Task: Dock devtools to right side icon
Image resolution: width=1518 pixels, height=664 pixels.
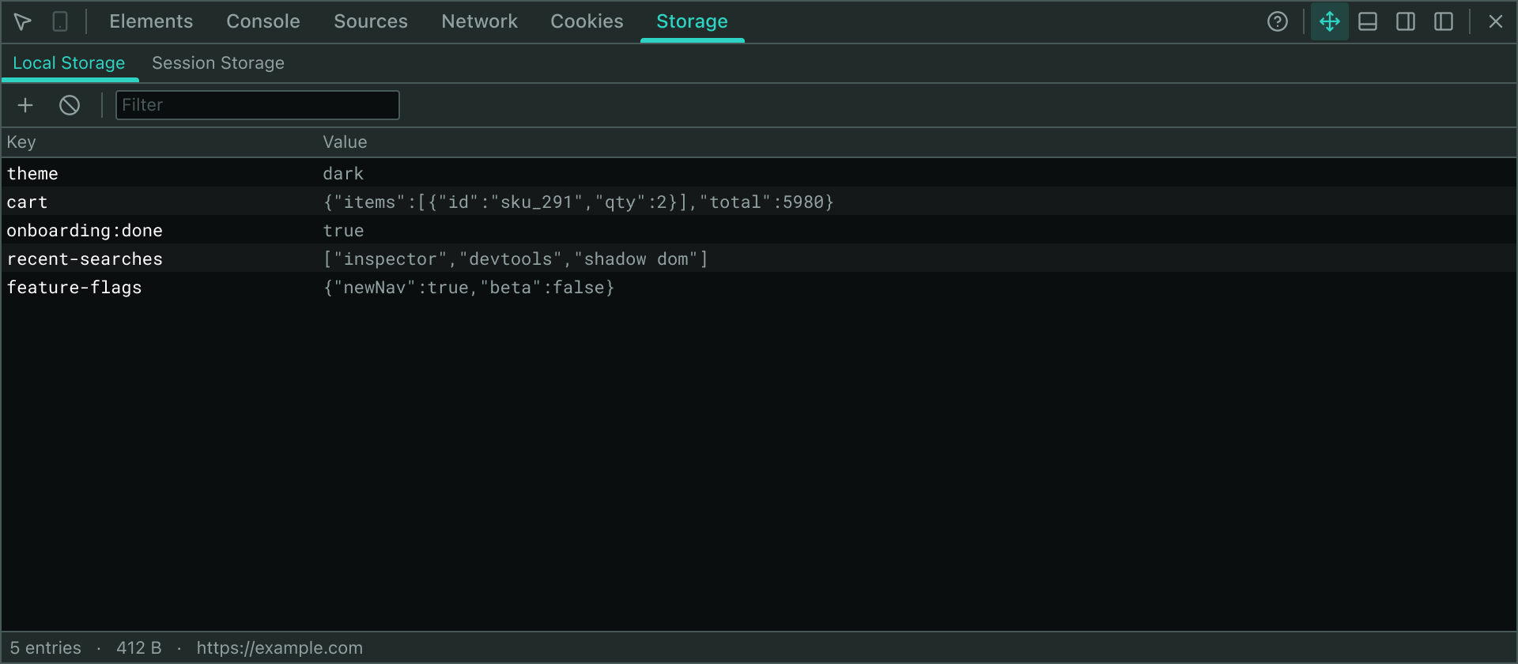Action: pos(1406,21)
